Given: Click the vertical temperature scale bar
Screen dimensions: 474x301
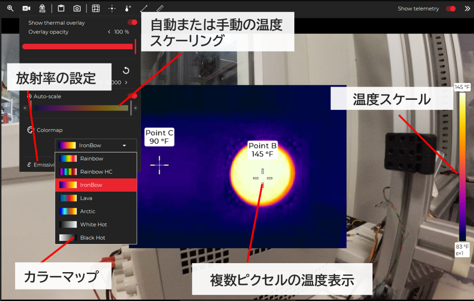Looking at the screenshot, I should point(463,167).
